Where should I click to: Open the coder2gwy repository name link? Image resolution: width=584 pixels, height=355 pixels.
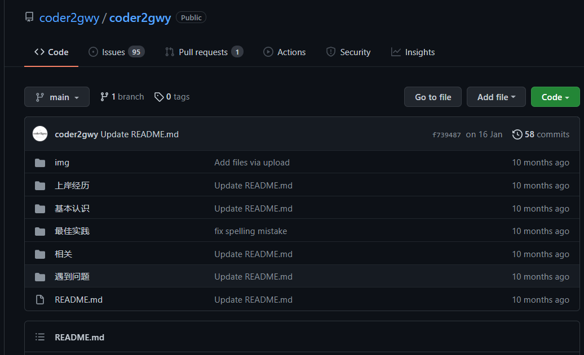click(140, 18)
